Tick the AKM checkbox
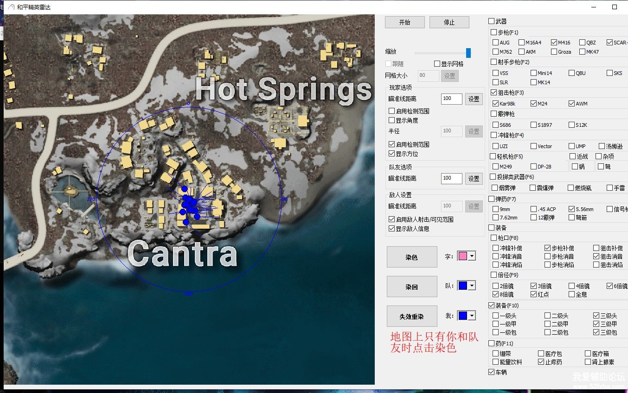 pyautogui.click(x=521, y=52)
